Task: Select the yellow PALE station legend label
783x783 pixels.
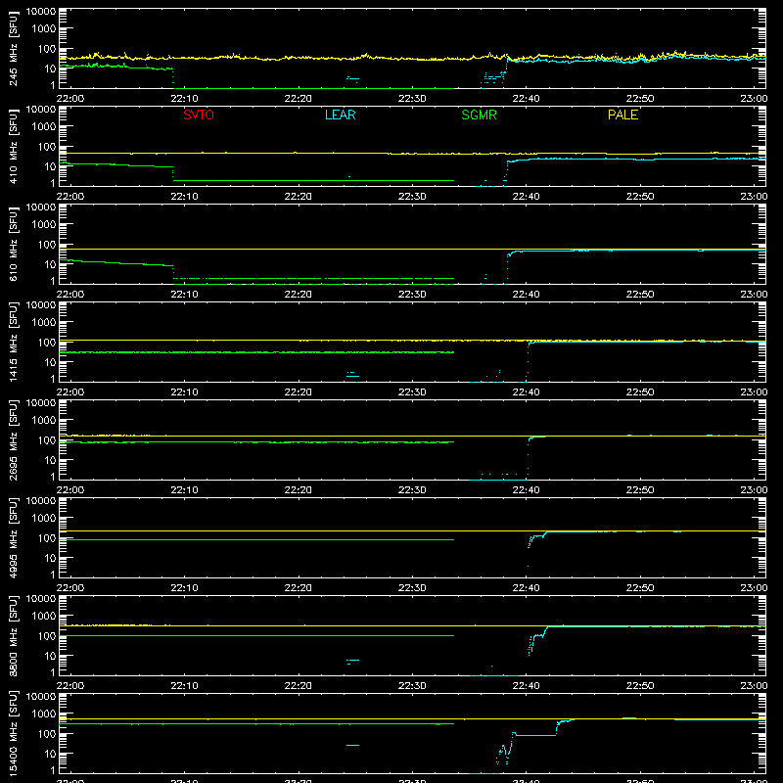Action: (x=622, y=115)
